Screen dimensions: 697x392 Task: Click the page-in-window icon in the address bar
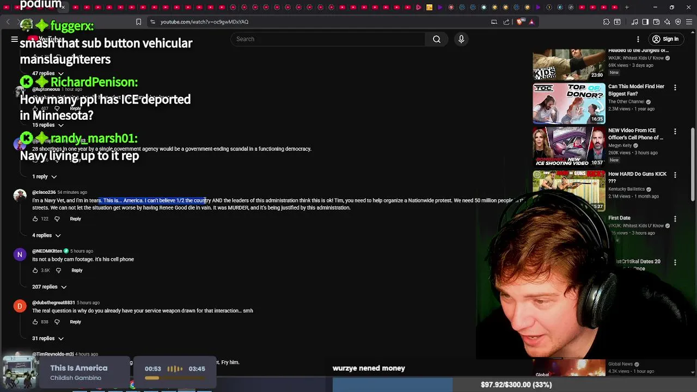click(x=494, y=22)
